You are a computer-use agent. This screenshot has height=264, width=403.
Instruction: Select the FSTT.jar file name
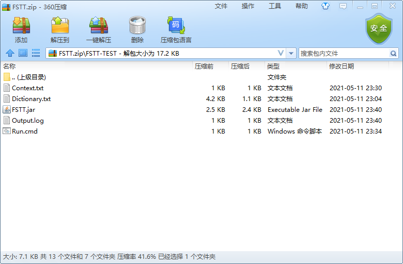point(24,110)
